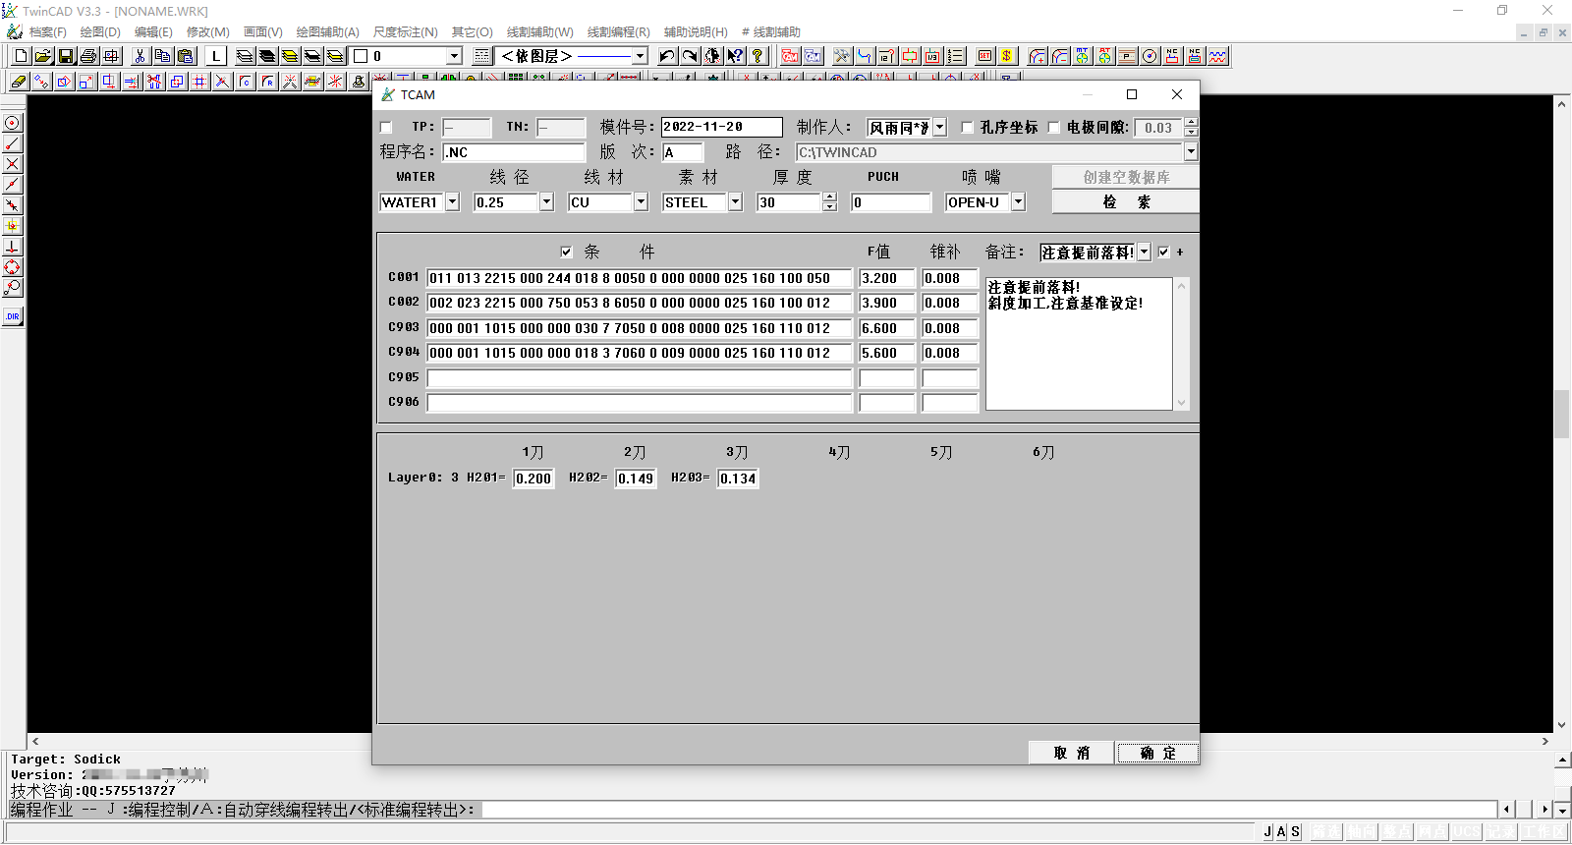The width and height of the screenshot is (1572, 845).
Task: Click the AT crosshair toolbar icon
Action: point(1104,56)
